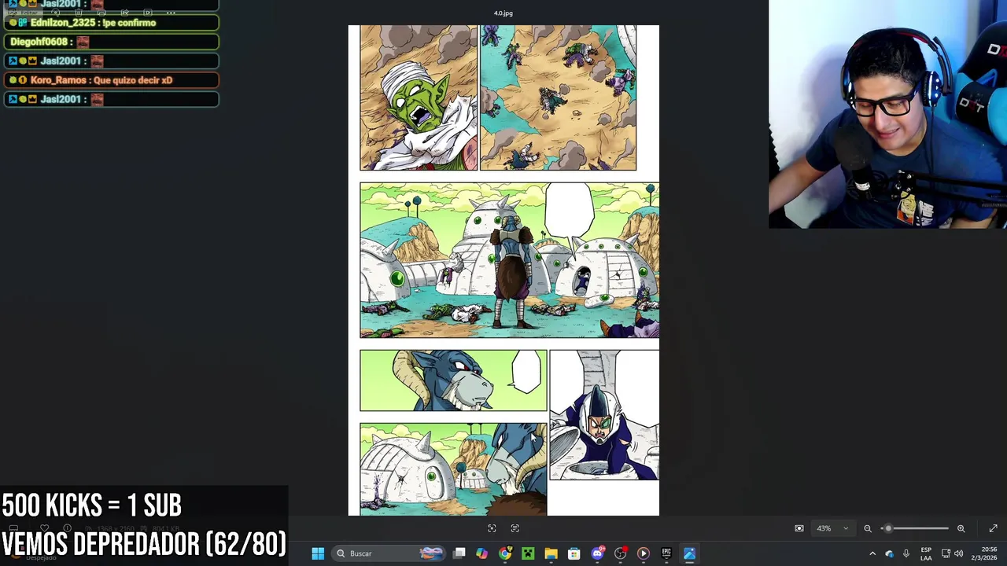Delete the image via trash icon
Viewport: 1007px width, 566px height.
coord(79,13)
